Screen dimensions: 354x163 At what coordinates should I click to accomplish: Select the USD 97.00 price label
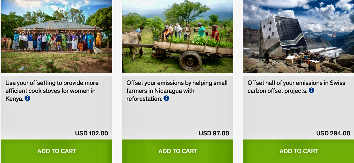[214, 133]
